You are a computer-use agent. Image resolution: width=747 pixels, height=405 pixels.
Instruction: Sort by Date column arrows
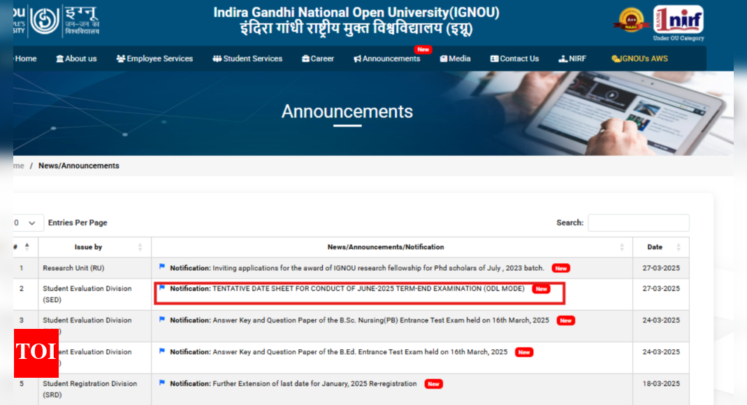point(679,247)
